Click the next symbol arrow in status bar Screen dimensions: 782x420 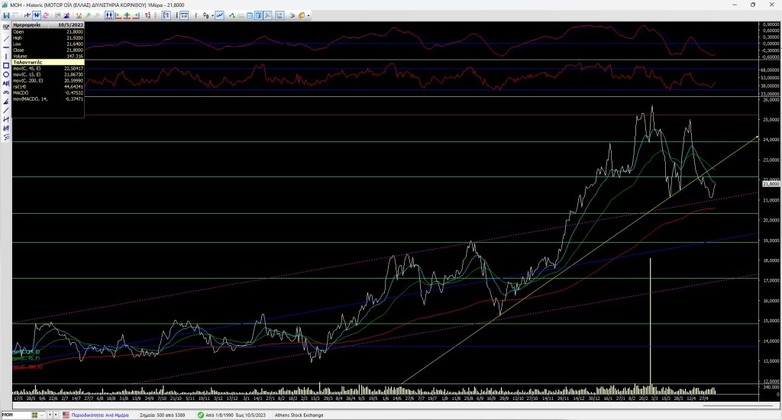(54, 415)
